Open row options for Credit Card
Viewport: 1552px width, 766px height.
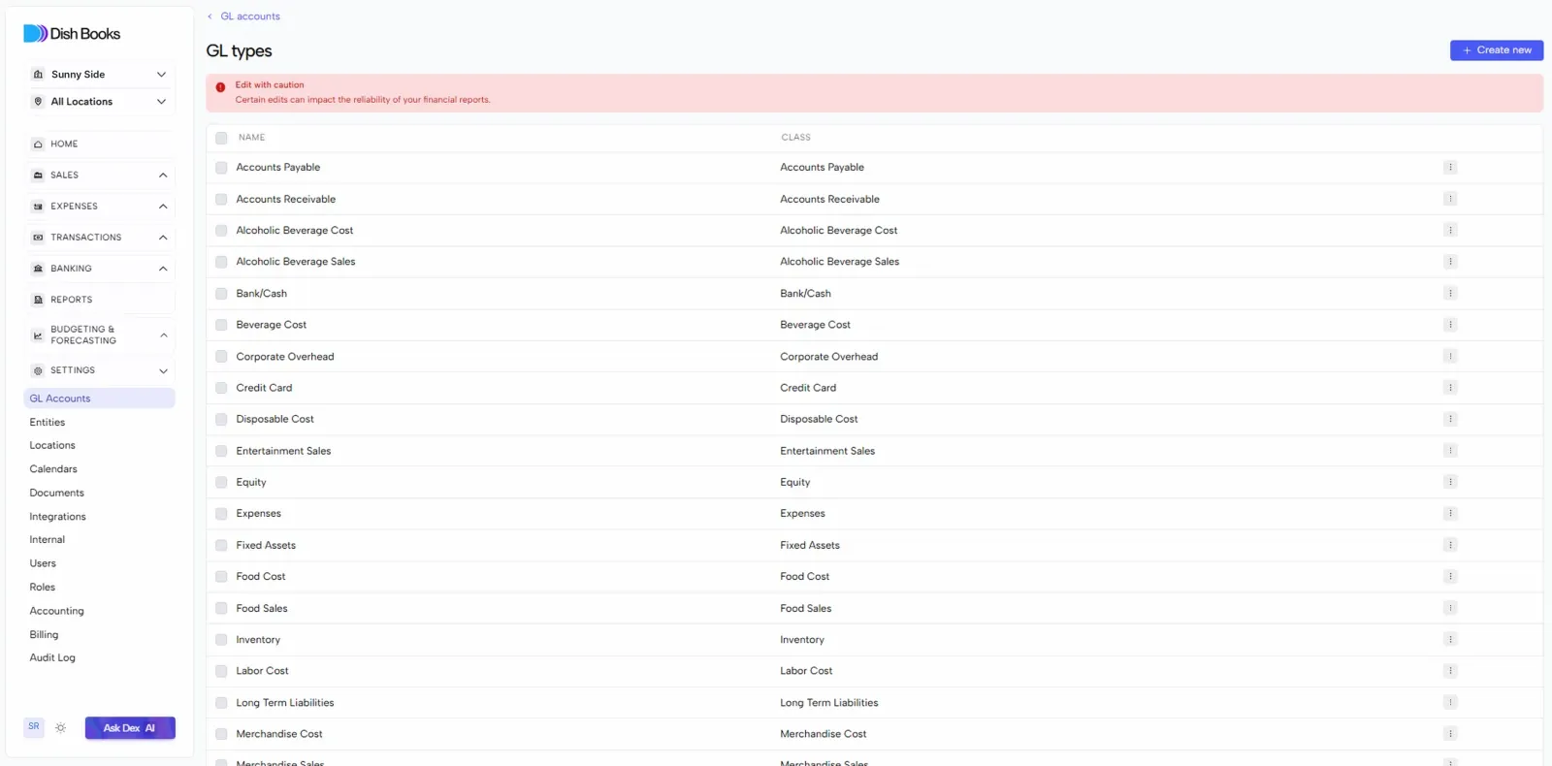1450,388
